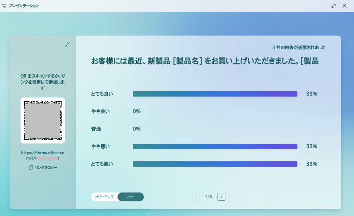Click the とても悪い result bar
This screenshot has height=216, width=354.
[215, 164]
